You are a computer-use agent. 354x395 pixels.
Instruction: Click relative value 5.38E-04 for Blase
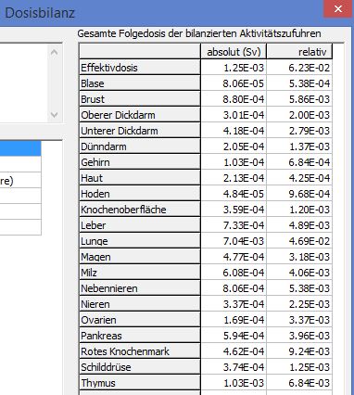[x=299, y=83]
